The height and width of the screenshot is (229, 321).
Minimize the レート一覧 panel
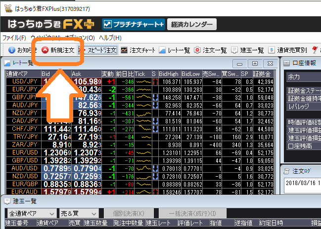click(239, 64)
